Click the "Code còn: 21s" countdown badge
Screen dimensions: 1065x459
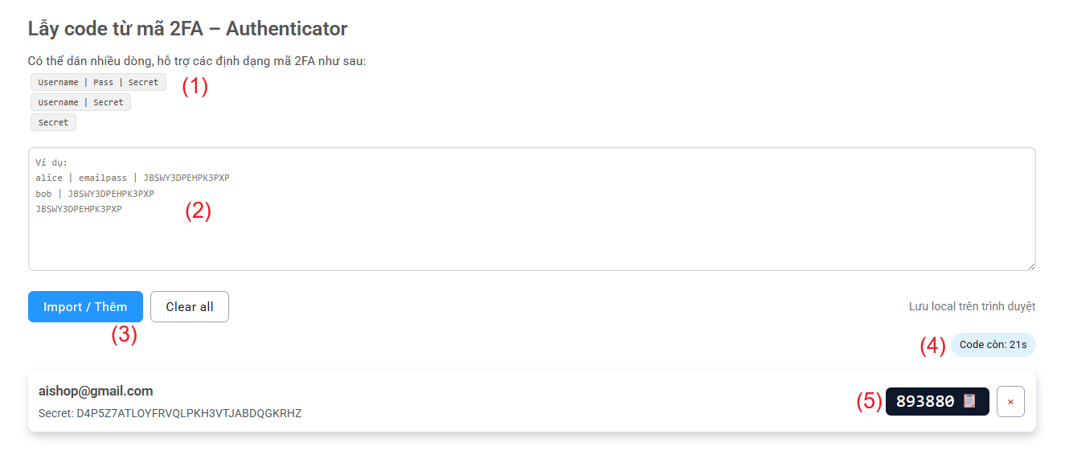pyautogui.click(x=993, y=345)
